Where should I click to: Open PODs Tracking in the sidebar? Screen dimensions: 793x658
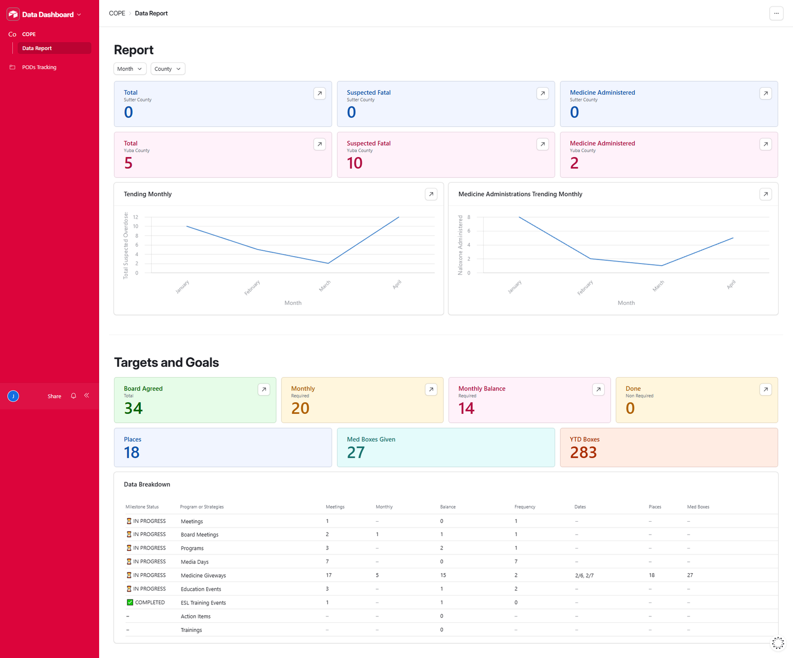39,67
